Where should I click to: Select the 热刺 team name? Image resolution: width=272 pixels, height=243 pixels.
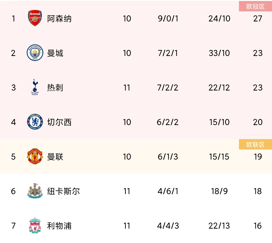click(x=55, y=88)
